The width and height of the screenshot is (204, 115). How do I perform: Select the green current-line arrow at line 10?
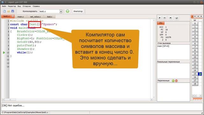[x=4, y=52]
